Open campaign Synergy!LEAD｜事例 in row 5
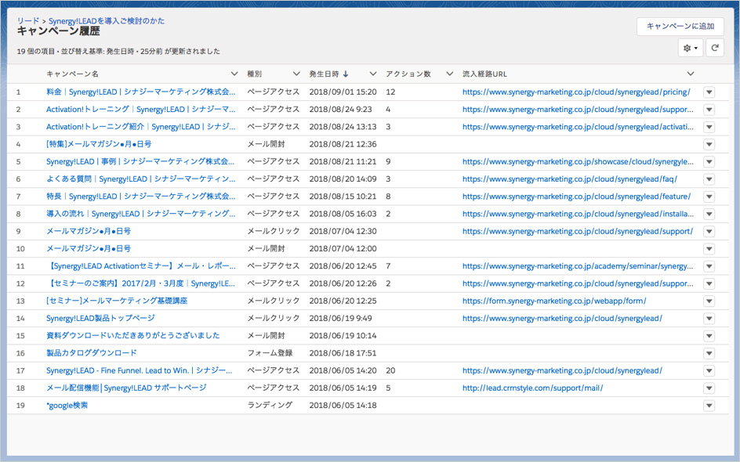The image size is (740, 462). [140, 161]
